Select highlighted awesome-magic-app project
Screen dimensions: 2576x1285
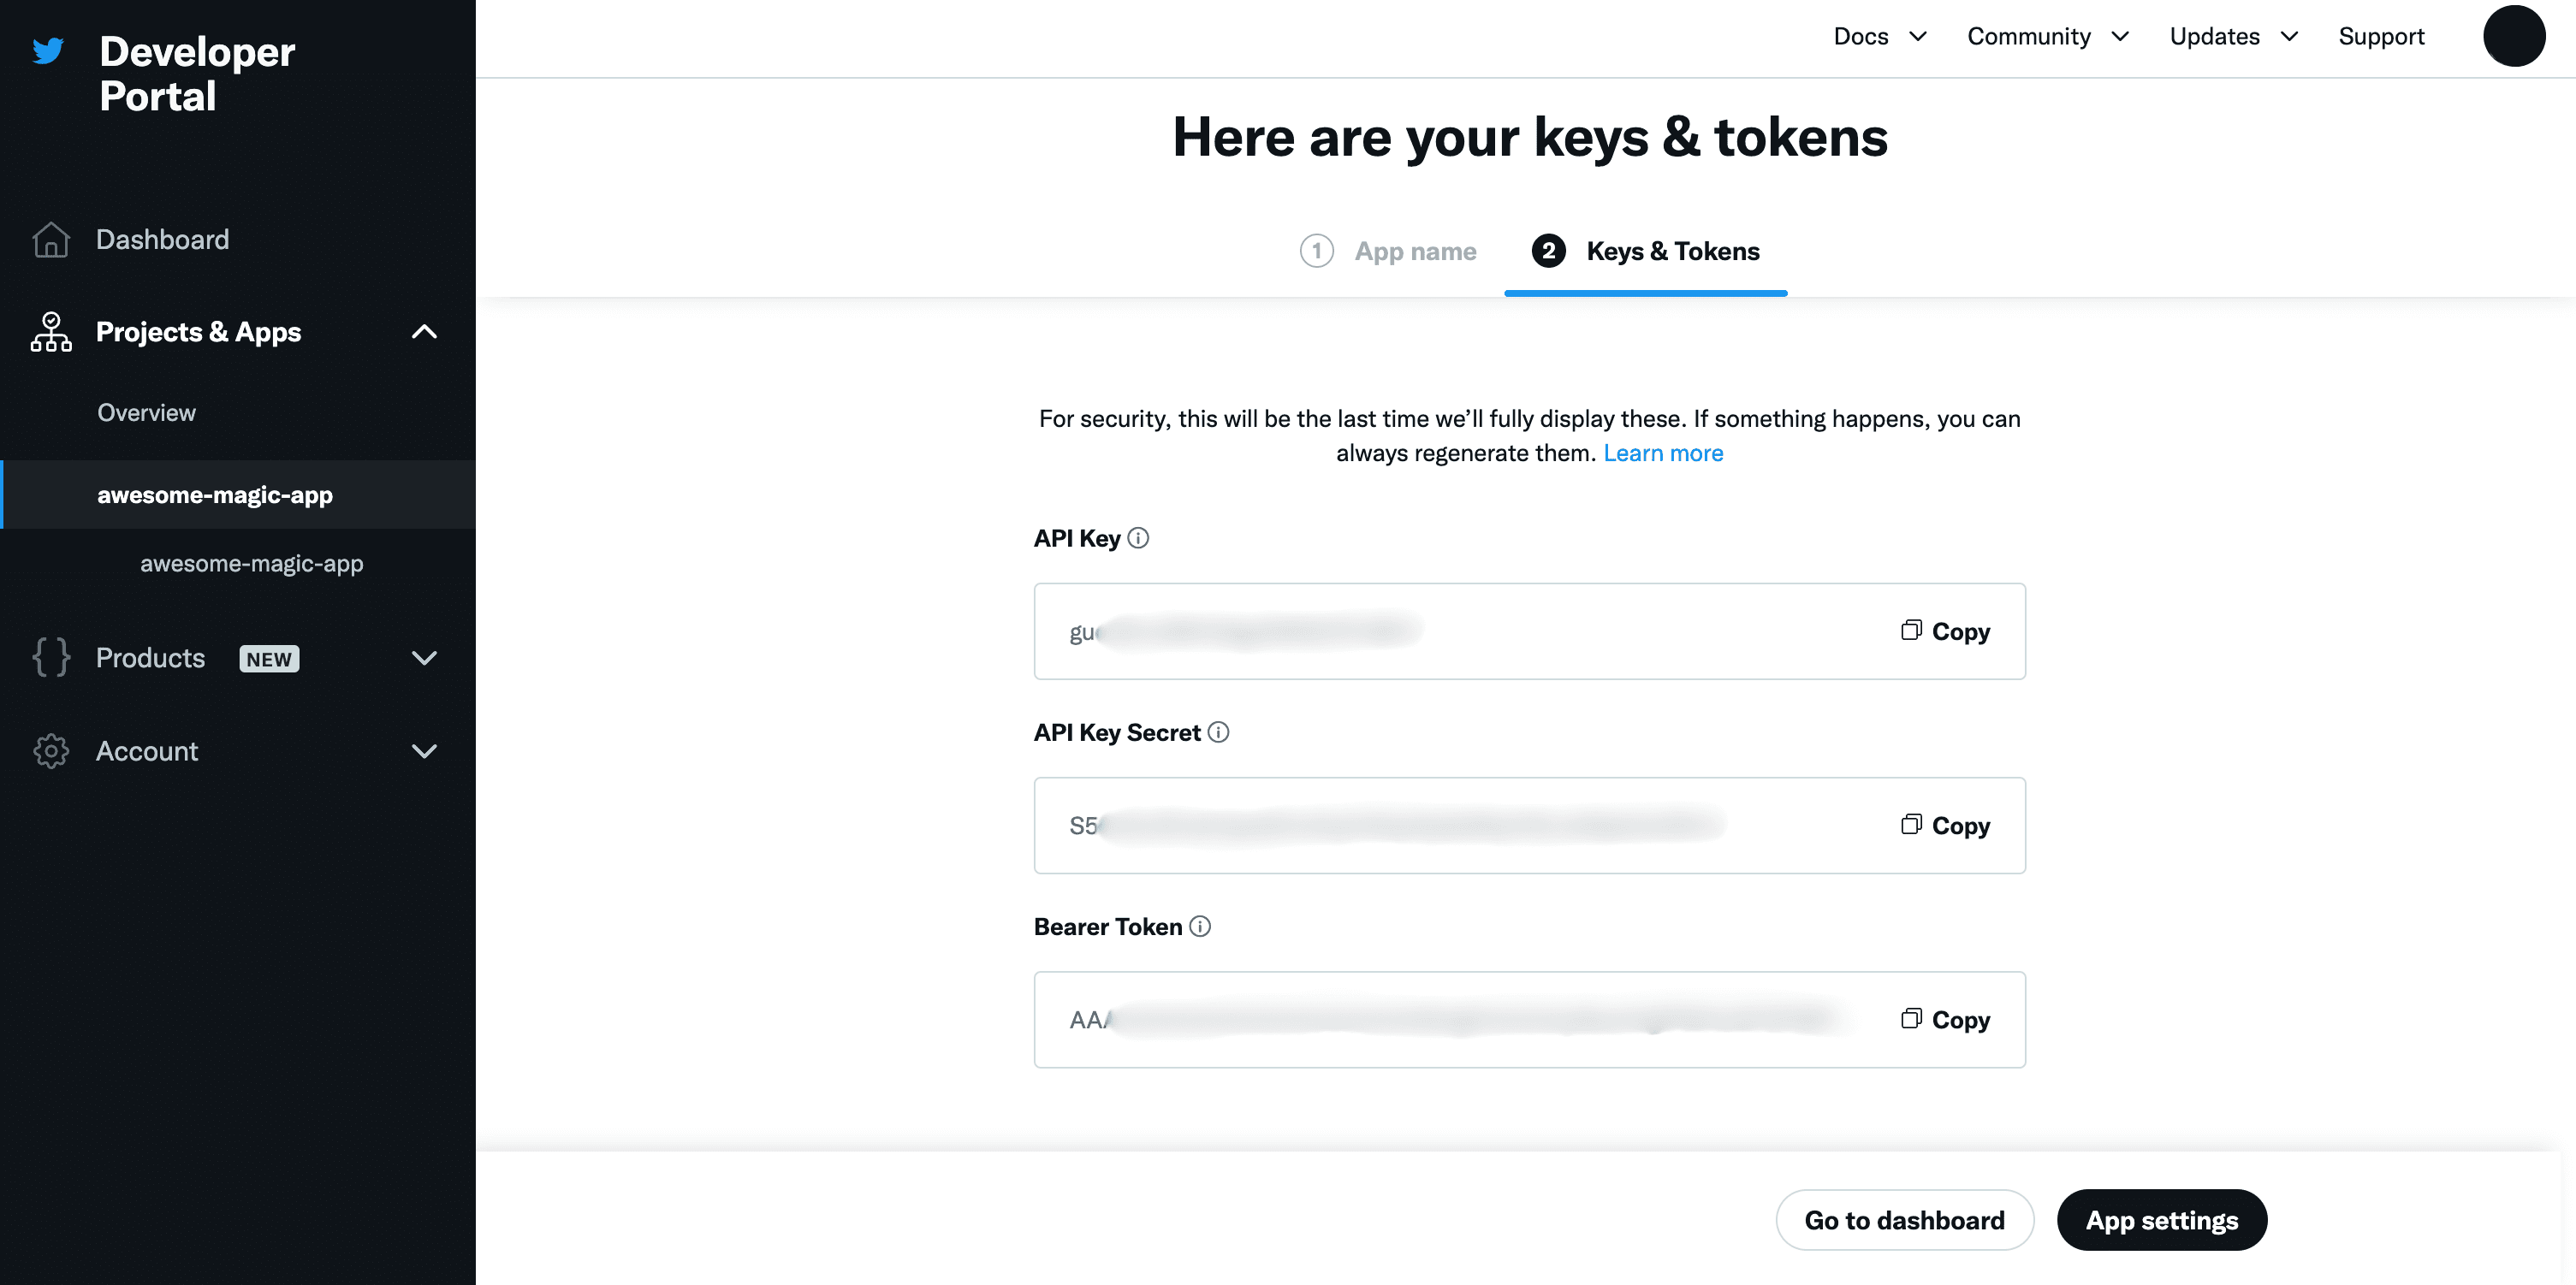pos(237,494)
